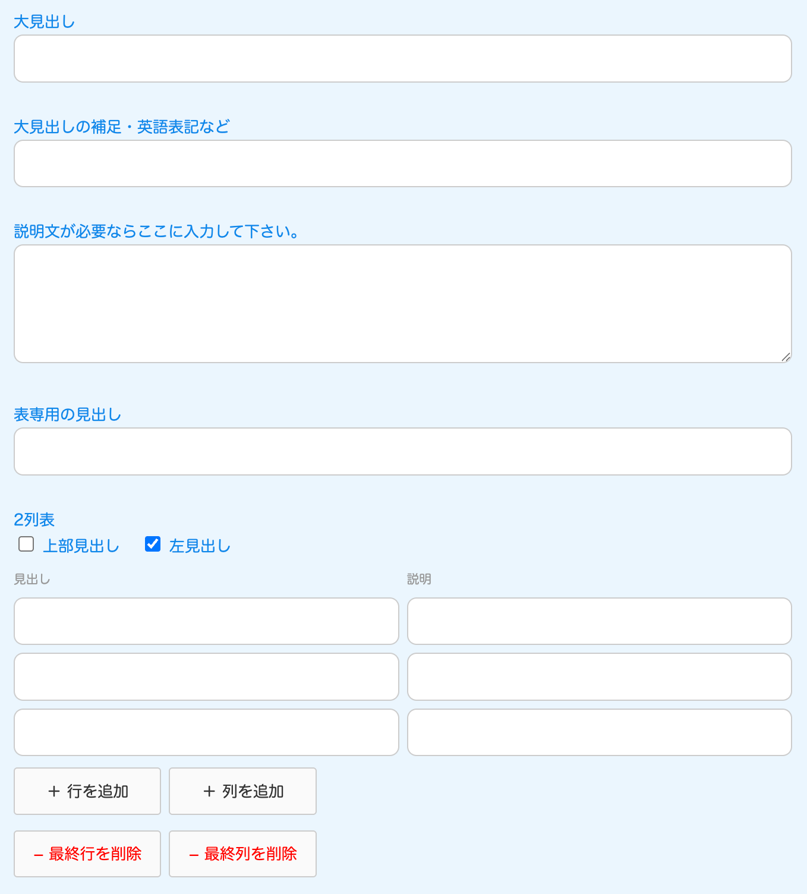
Task: Click inside the 説明文 textarea
Action: click(x=402, y=303)
